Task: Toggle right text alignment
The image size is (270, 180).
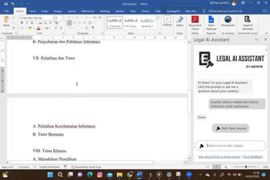Action: pyautogui.click(x=79, y=23)
